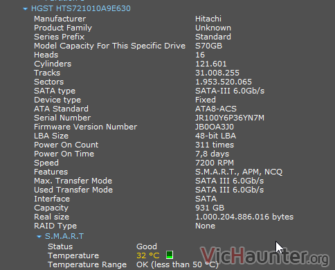Click the VicHaunter.org watermark logo
This screenshot has width=335, height=270.
click(x=264, y=255)
